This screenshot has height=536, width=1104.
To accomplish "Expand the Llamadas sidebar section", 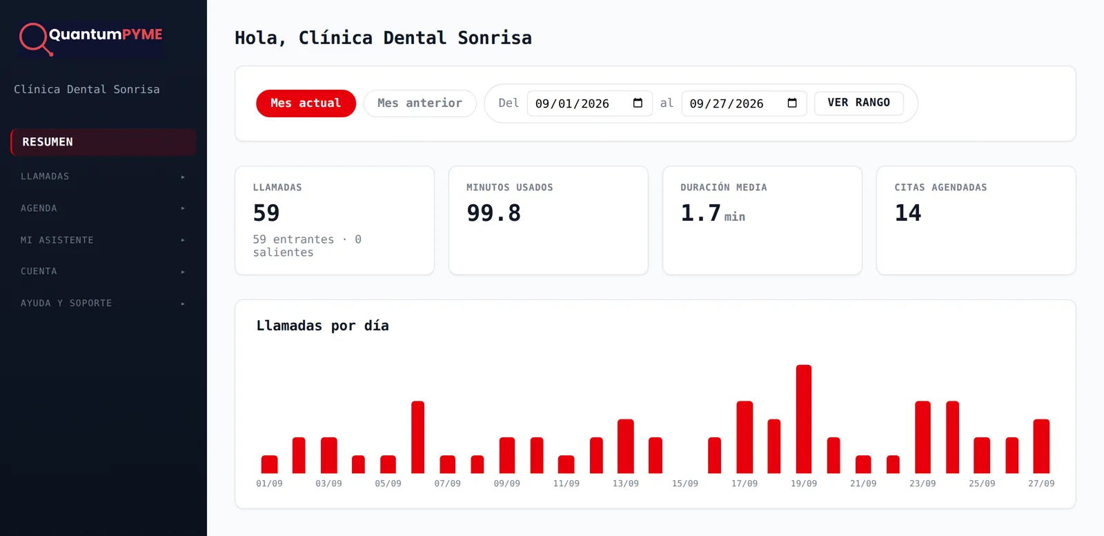I will coord(103,177).
